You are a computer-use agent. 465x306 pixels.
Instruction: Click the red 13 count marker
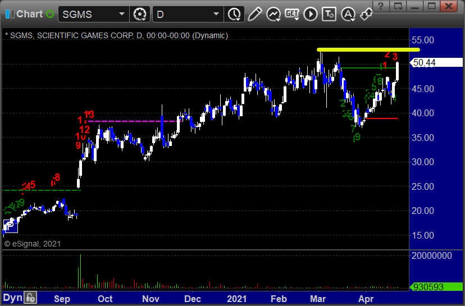point(89,114)
